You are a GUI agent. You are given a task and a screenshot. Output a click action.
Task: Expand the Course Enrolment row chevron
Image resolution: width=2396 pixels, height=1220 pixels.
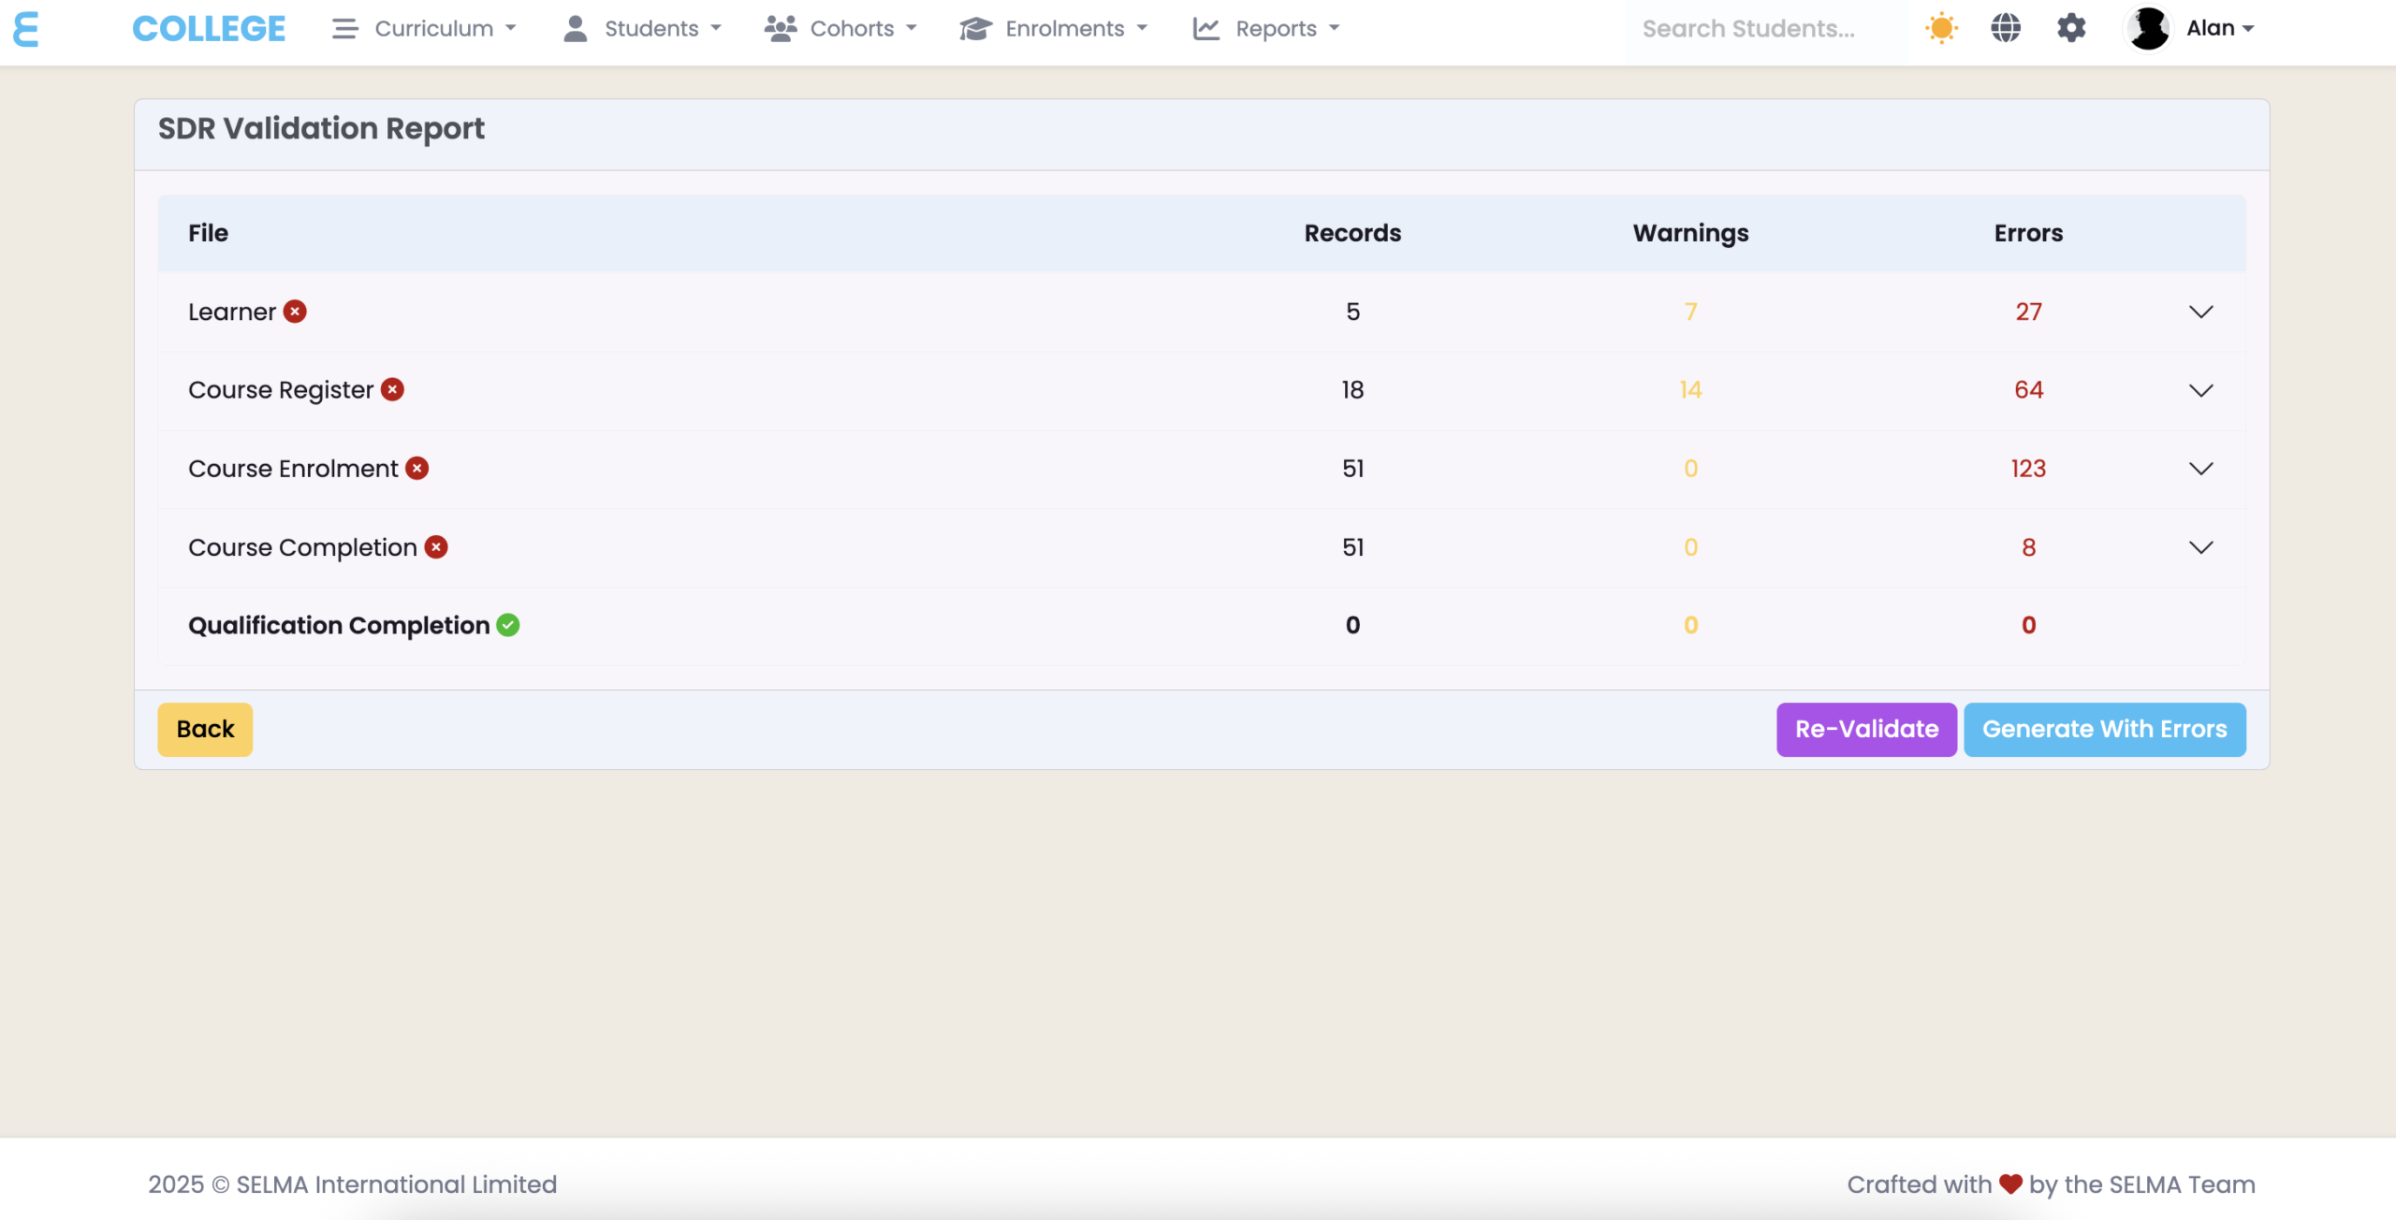pos(2201,469)
